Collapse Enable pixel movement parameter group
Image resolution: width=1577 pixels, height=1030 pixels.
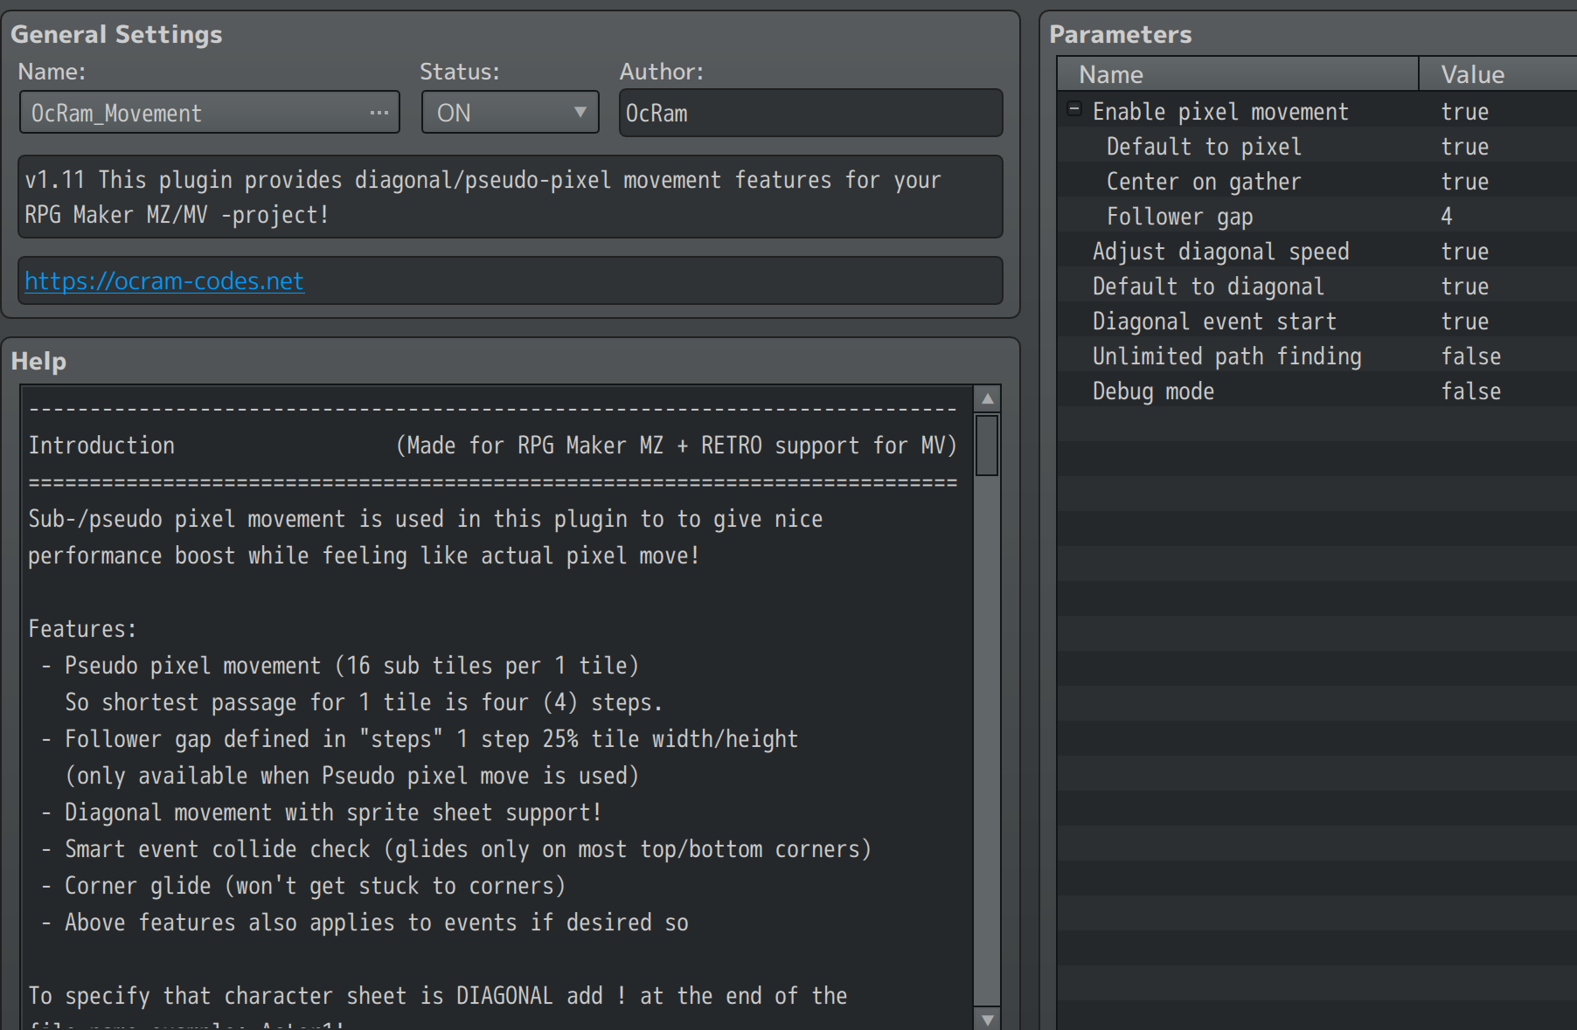tap(1074, 110)
